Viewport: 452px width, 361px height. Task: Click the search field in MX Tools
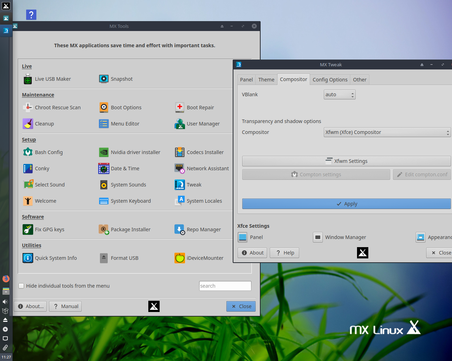[x=225, y=286]
